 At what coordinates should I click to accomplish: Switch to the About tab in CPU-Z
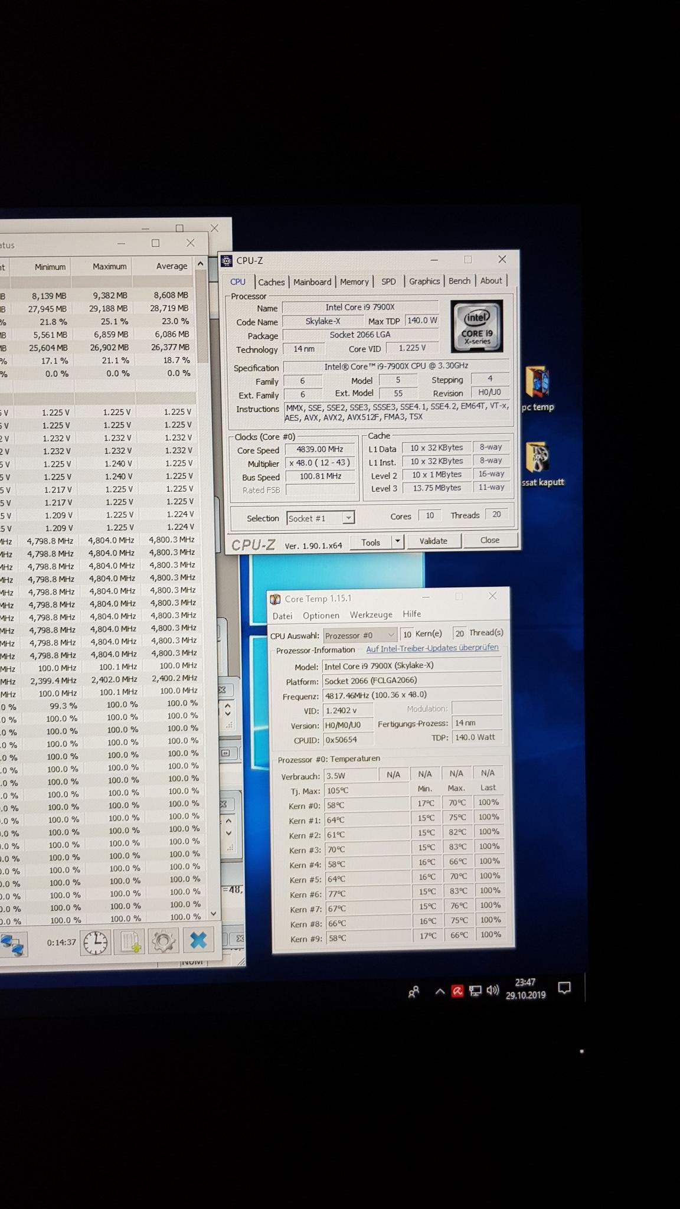pos(491,281)
